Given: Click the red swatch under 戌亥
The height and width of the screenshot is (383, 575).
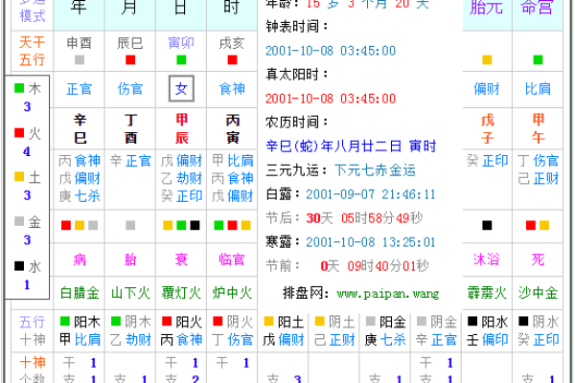Looking at the screenshot, I should [x=232, y=59].
